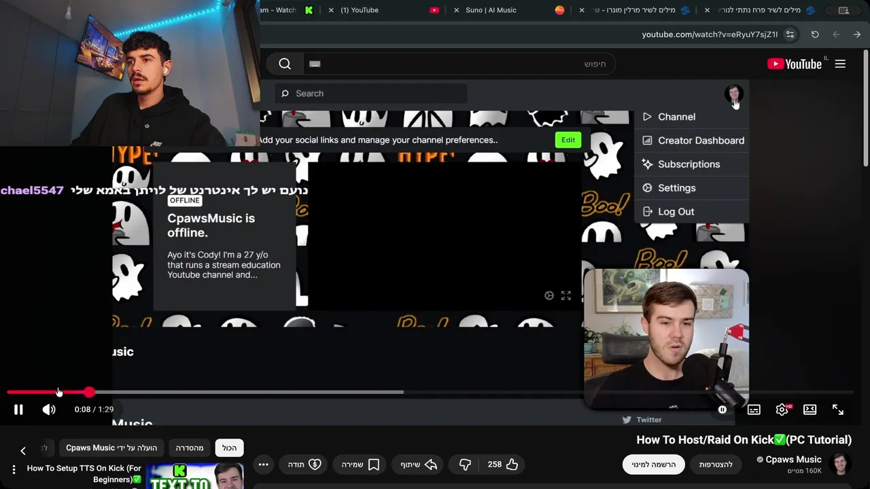Click the YouTube search magnifier button
870x489 pixels.
coord(285,64)
